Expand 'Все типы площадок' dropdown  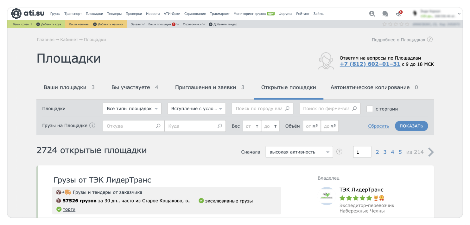(x=132, y=109)
